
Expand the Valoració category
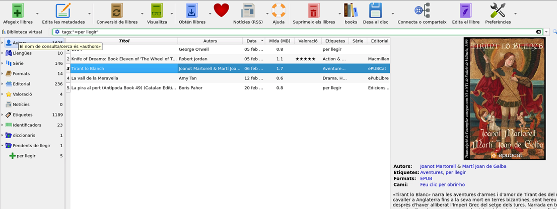coord(2,94)
